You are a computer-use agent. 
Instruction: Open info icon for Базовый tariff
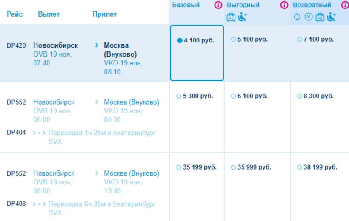click(218, 6)
